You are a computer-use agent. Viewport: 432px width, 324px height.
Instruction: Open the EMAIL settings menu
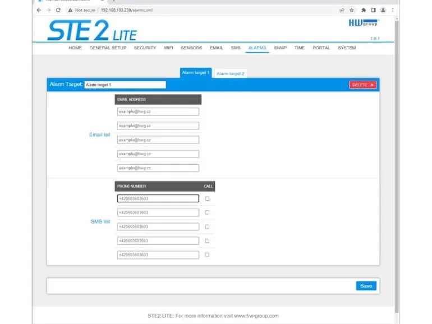click(217, 48)
